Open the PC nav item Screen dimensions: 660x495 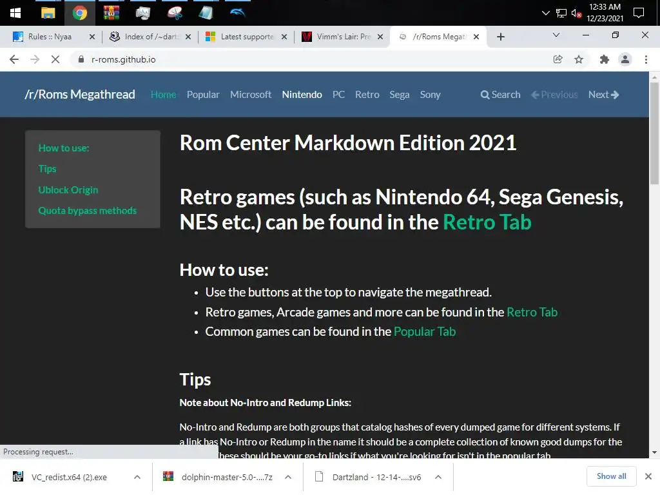338,95
